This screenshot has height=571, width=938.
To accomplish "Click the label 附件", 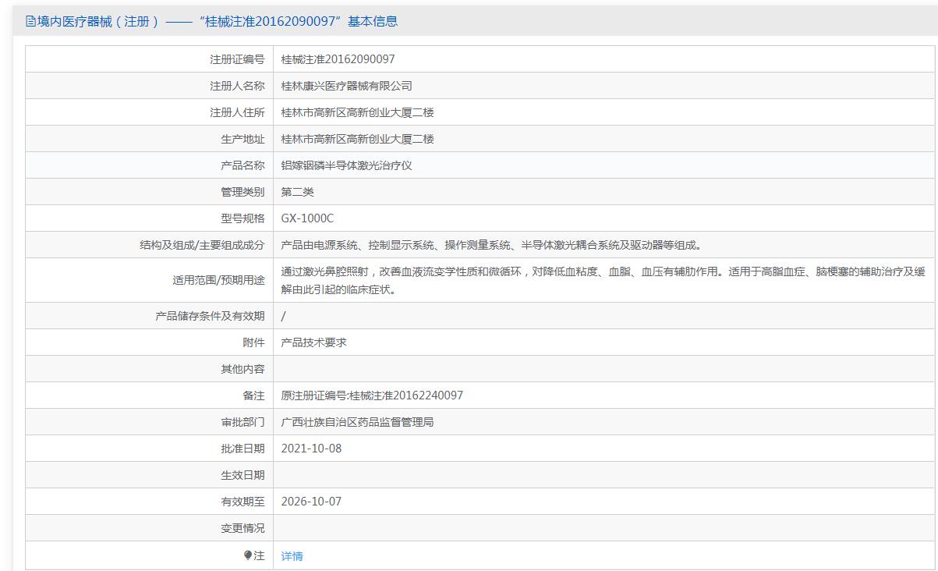I will pos(253,342).
